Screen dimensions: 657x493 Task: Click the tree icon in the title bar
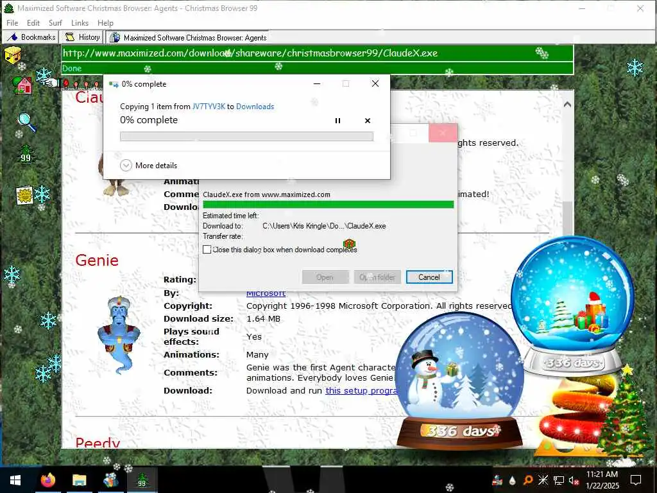[x=8, y=8]
